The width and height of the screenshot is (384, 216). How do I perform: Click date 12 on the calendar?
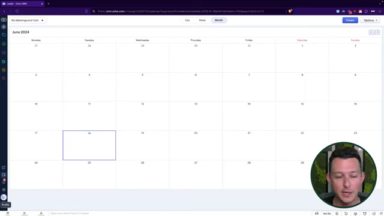click(x=143, y=104)
